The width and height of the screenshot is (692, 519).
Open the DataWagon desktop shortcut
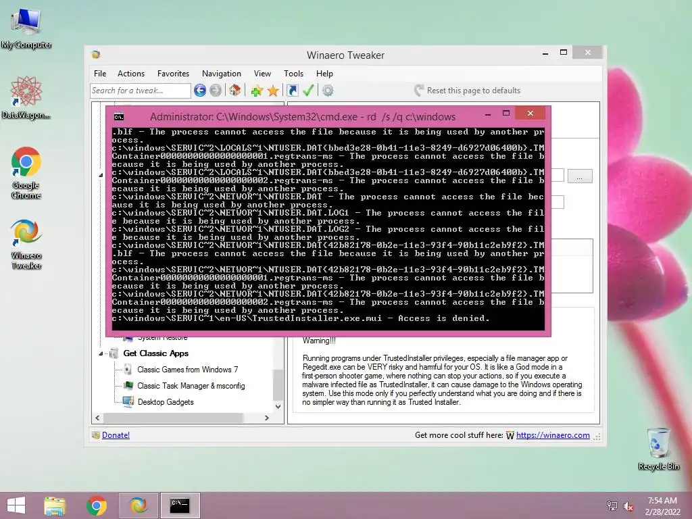[x=26, y=97]
